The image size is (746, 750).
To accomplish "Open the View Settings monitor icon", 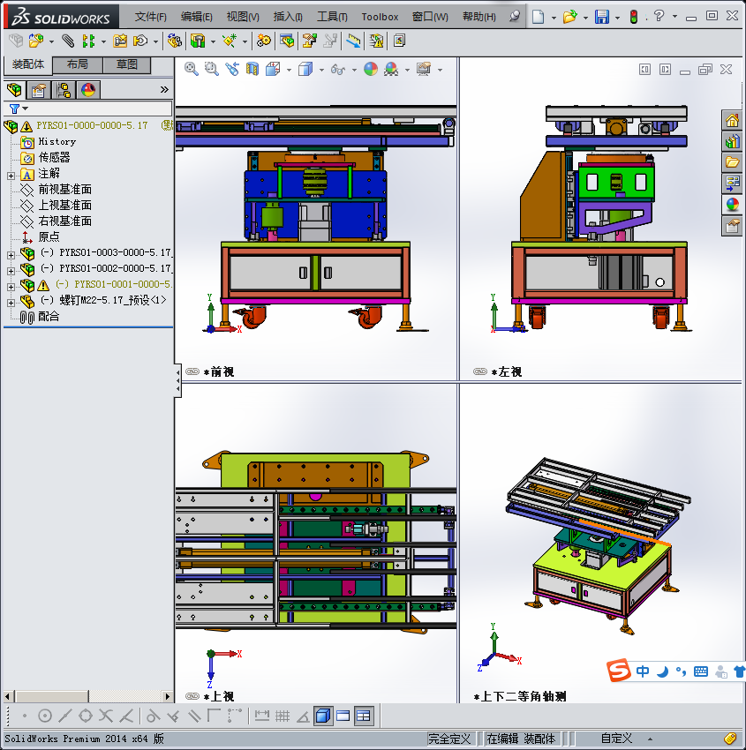I will click(x=424, y=70).
